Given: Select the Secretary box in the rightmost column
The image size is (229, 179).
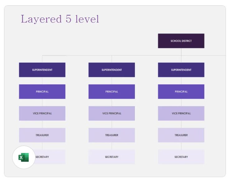Looking at the screenshot, I should click(181, 157).
